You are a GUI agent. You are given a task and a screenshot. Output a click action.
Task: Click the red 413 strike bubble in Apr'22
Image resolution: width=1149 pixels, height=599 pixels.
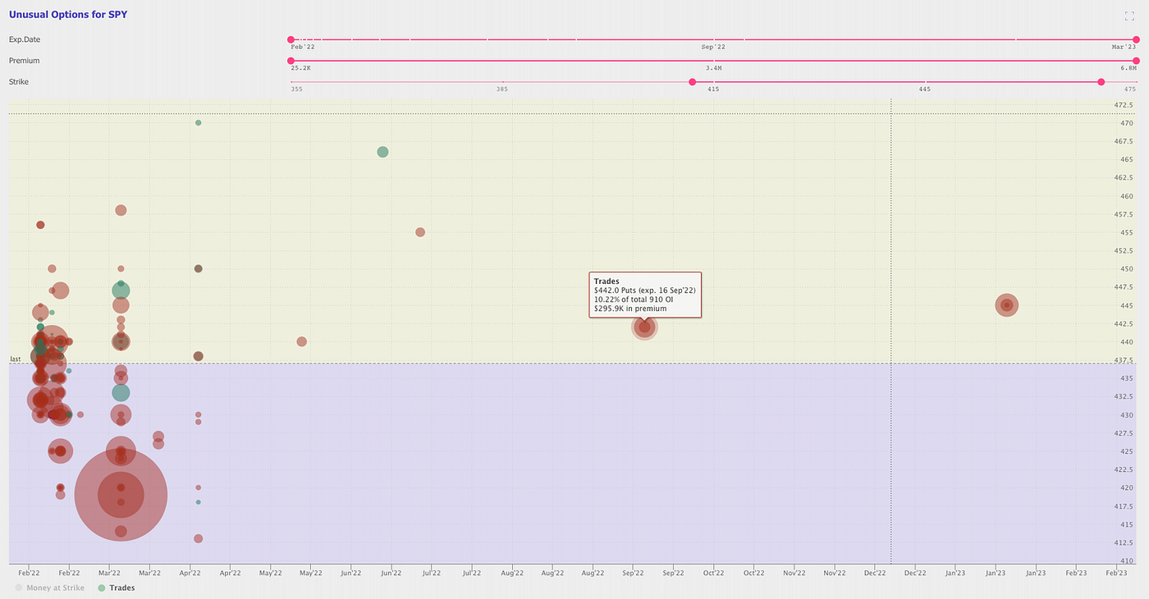199,539
